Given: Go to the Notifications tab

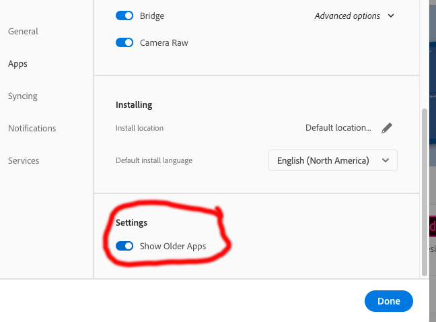Looking at the screenshot, I should (x=32, y=128).
